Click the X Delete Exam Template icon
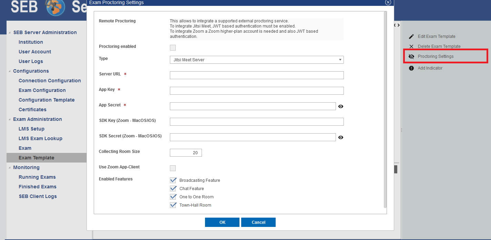 411,46
